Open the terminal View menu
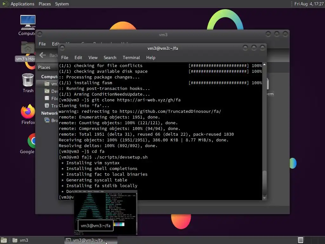 pyautogui.click(x=93, y=58)
